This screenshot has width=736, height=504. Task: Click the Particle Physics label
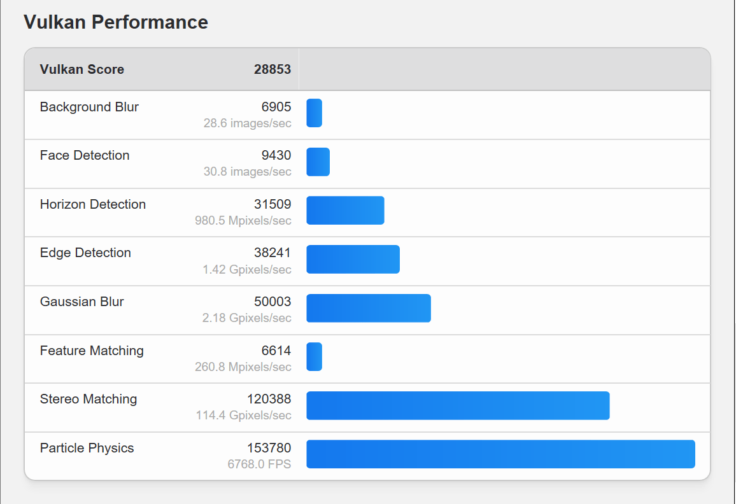click(x=87, y=448)
